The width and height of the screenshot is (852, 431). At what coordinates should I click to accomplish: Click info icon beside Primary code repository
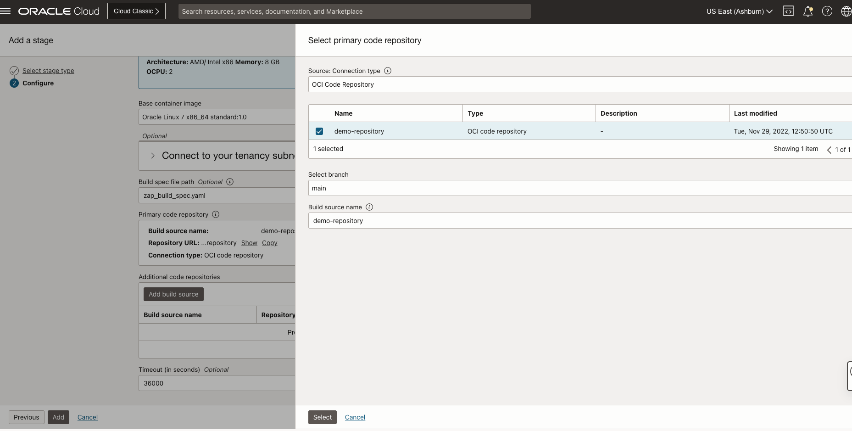point(216,214)
